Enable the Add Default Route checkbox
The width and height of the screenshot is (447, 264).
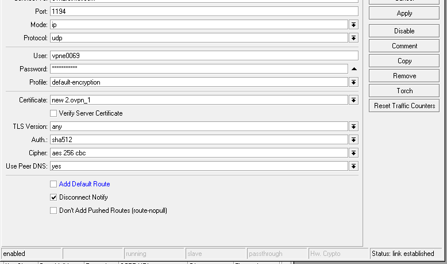(53, 184)
